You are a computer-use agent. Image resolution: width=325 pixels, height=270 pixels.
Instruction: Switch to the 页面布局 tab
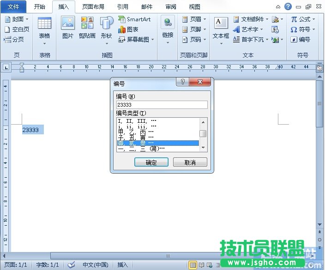pyautogui.click(x=93, y=7)
